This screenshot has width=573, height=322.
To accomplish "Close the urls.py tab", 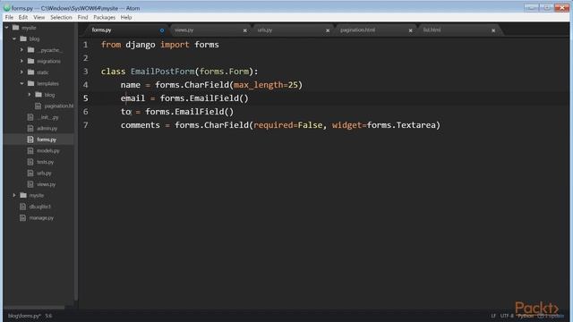I will (x=328, y=30).
